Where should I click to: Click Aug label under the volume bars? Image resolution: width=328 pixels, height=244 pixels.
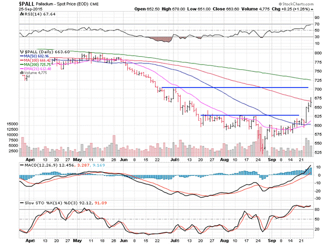click(224, 160)
